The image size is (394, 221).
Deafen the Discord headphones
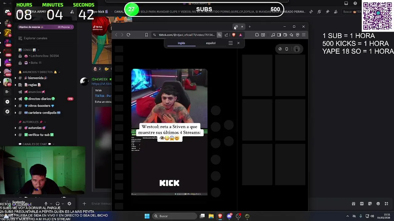pos(58,204)
